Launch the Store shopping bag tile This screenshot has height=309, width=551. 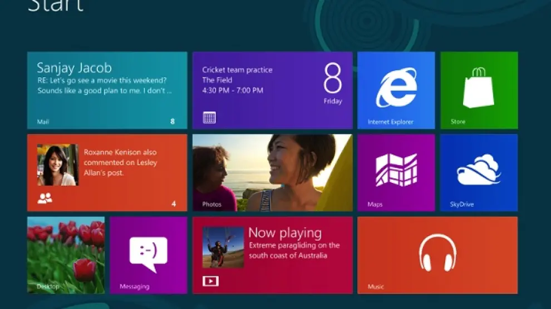click(479, 90)
